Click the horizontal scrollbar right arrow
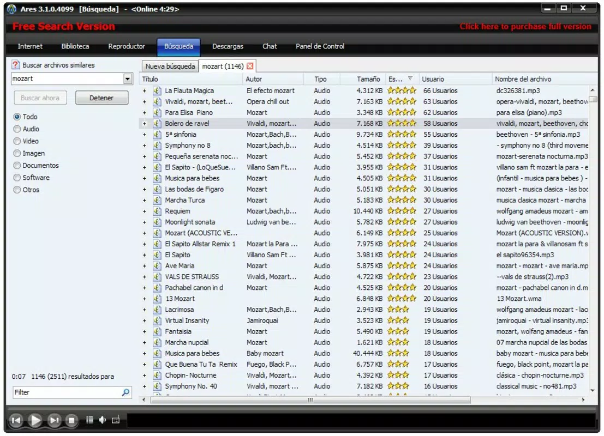Image resolution: width=604 pixels, height=436 pixels. [583, 400]
